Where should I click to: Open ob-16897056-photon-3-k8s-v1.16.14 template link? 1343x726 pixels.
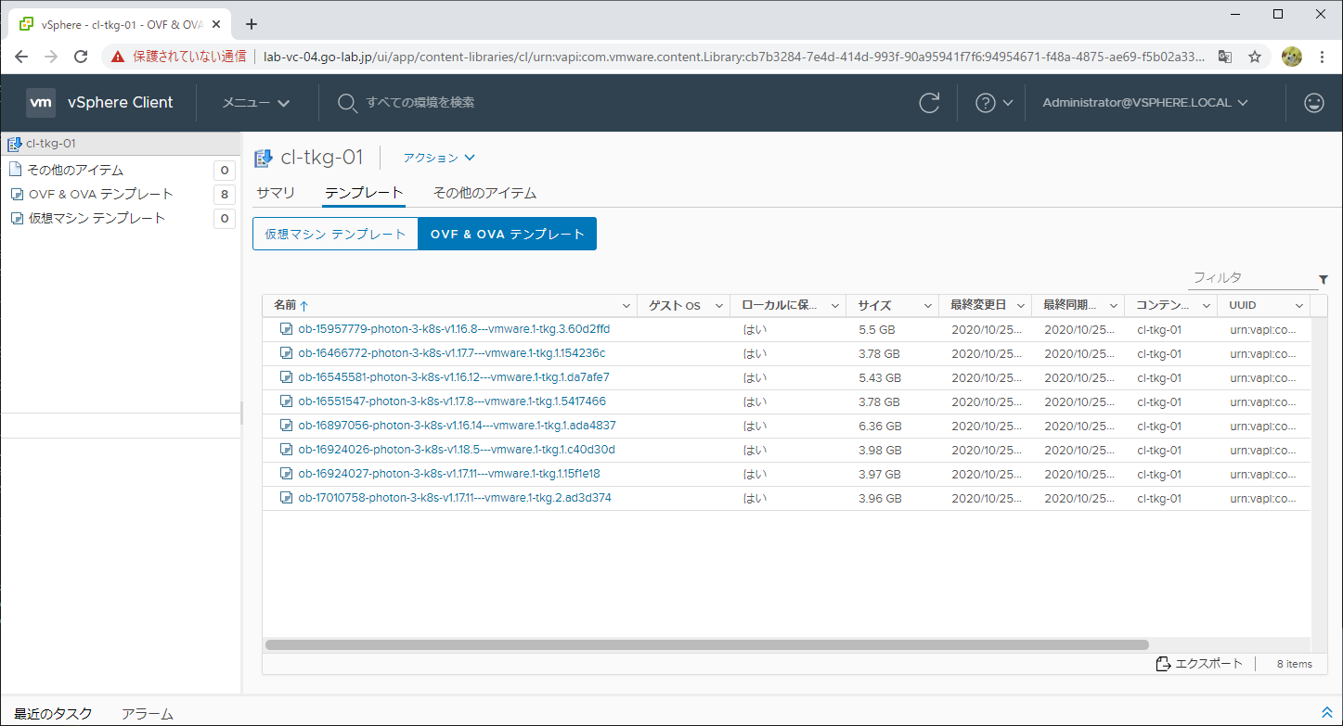(x=457, y=426)
